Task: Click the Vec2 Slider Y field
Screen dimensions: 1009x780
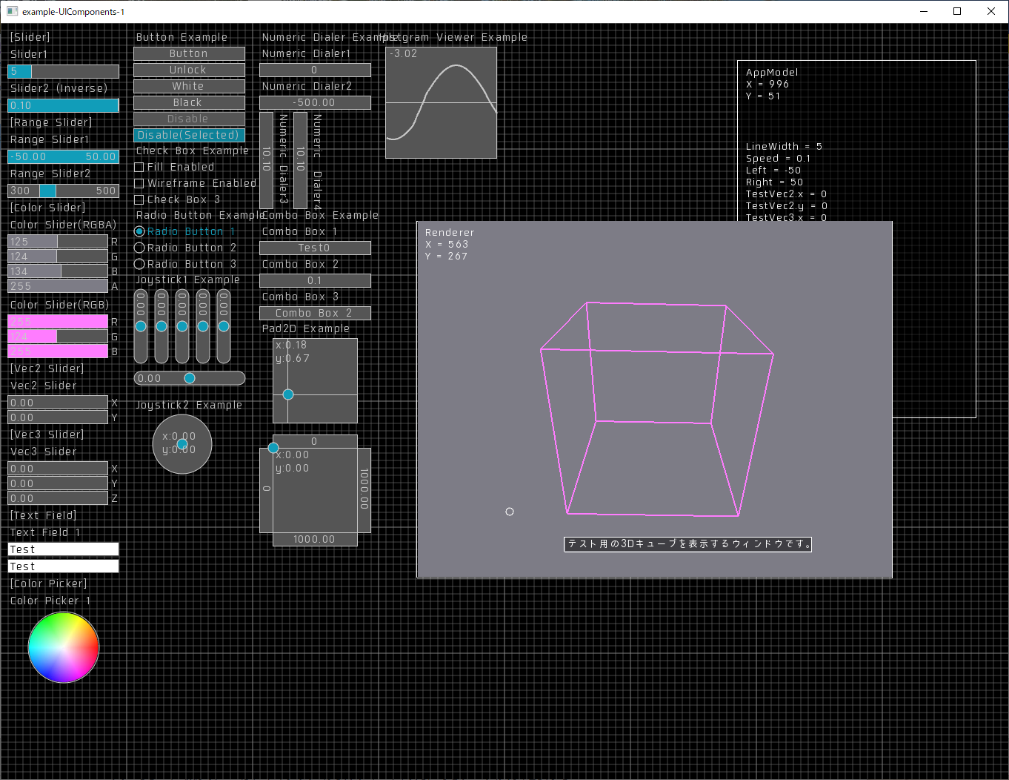Action: click(58, 417)
